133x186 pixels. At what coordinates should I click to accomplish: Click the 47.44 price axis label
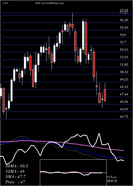(x=124, y=94)
